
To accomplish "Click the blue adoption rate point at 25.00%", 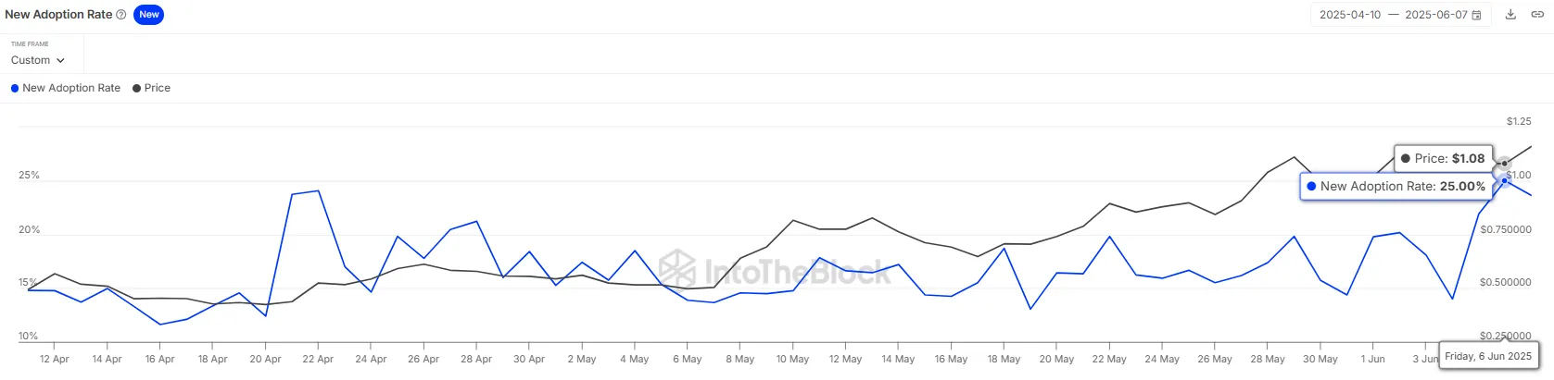I will point(1504,181).
